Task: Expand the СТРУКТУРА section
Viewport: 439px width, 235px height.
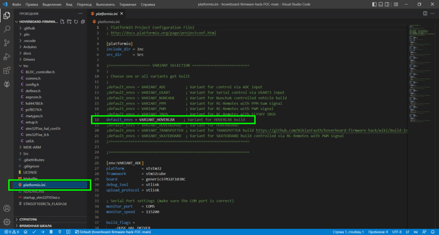Action: pos(51,219)
